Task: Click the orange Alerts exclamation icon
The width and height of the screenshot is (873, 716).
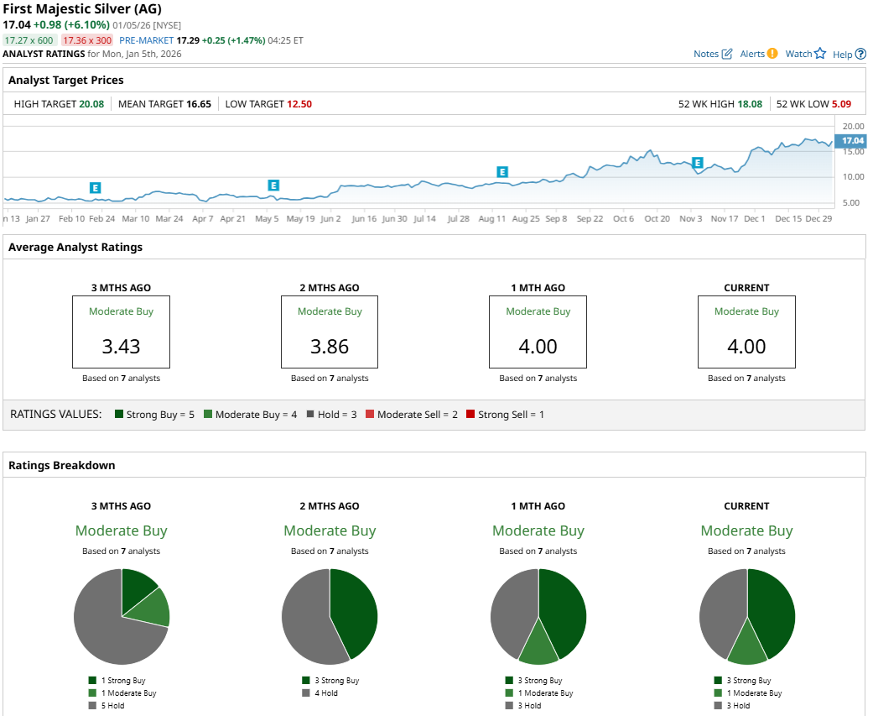Action: click(x=772, y=54)
